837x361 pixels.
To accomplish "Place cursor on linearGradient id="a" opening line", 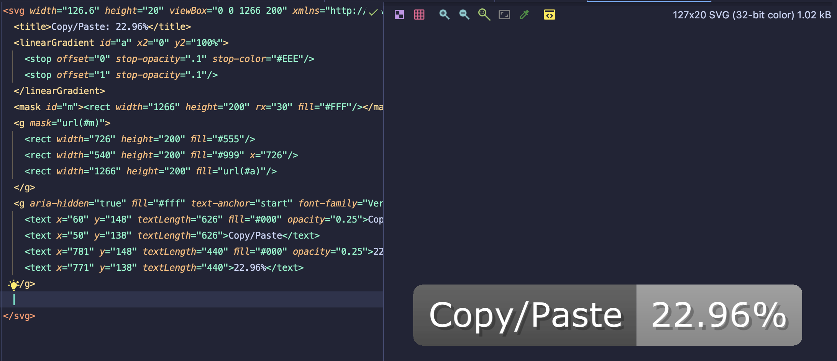I will (121, 43).
